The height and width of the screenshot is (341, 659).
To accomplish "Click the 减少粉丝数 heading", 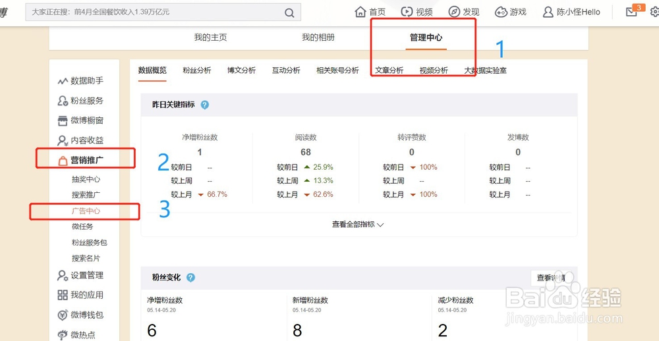I will coord(455,300).
